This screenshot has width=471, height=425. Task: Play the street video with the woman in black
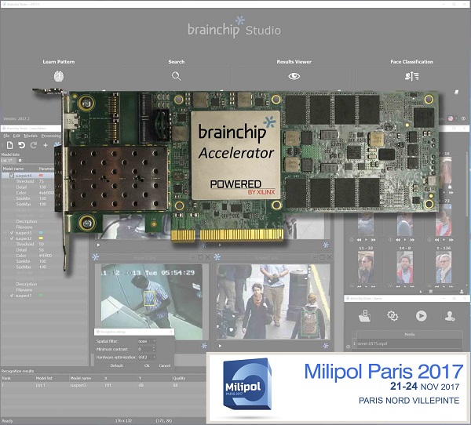coord(220,346)
